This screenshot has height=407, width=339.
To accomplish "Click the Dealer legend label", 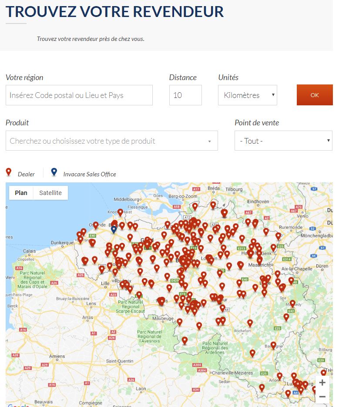I will click(x=26, y=174).
